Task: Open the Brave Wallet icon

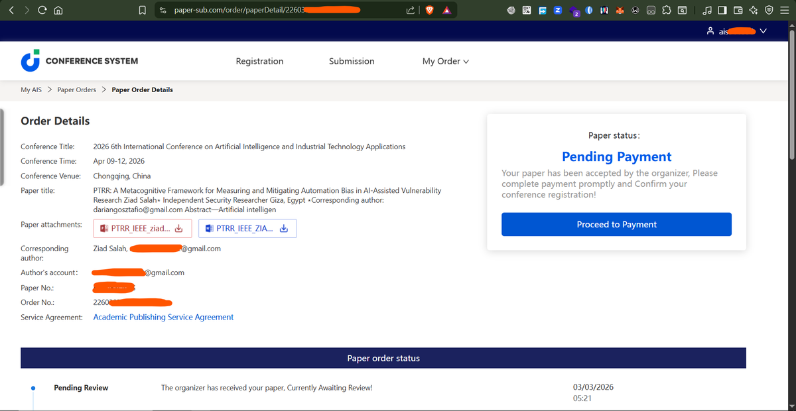Action: (x=738, y=10)
